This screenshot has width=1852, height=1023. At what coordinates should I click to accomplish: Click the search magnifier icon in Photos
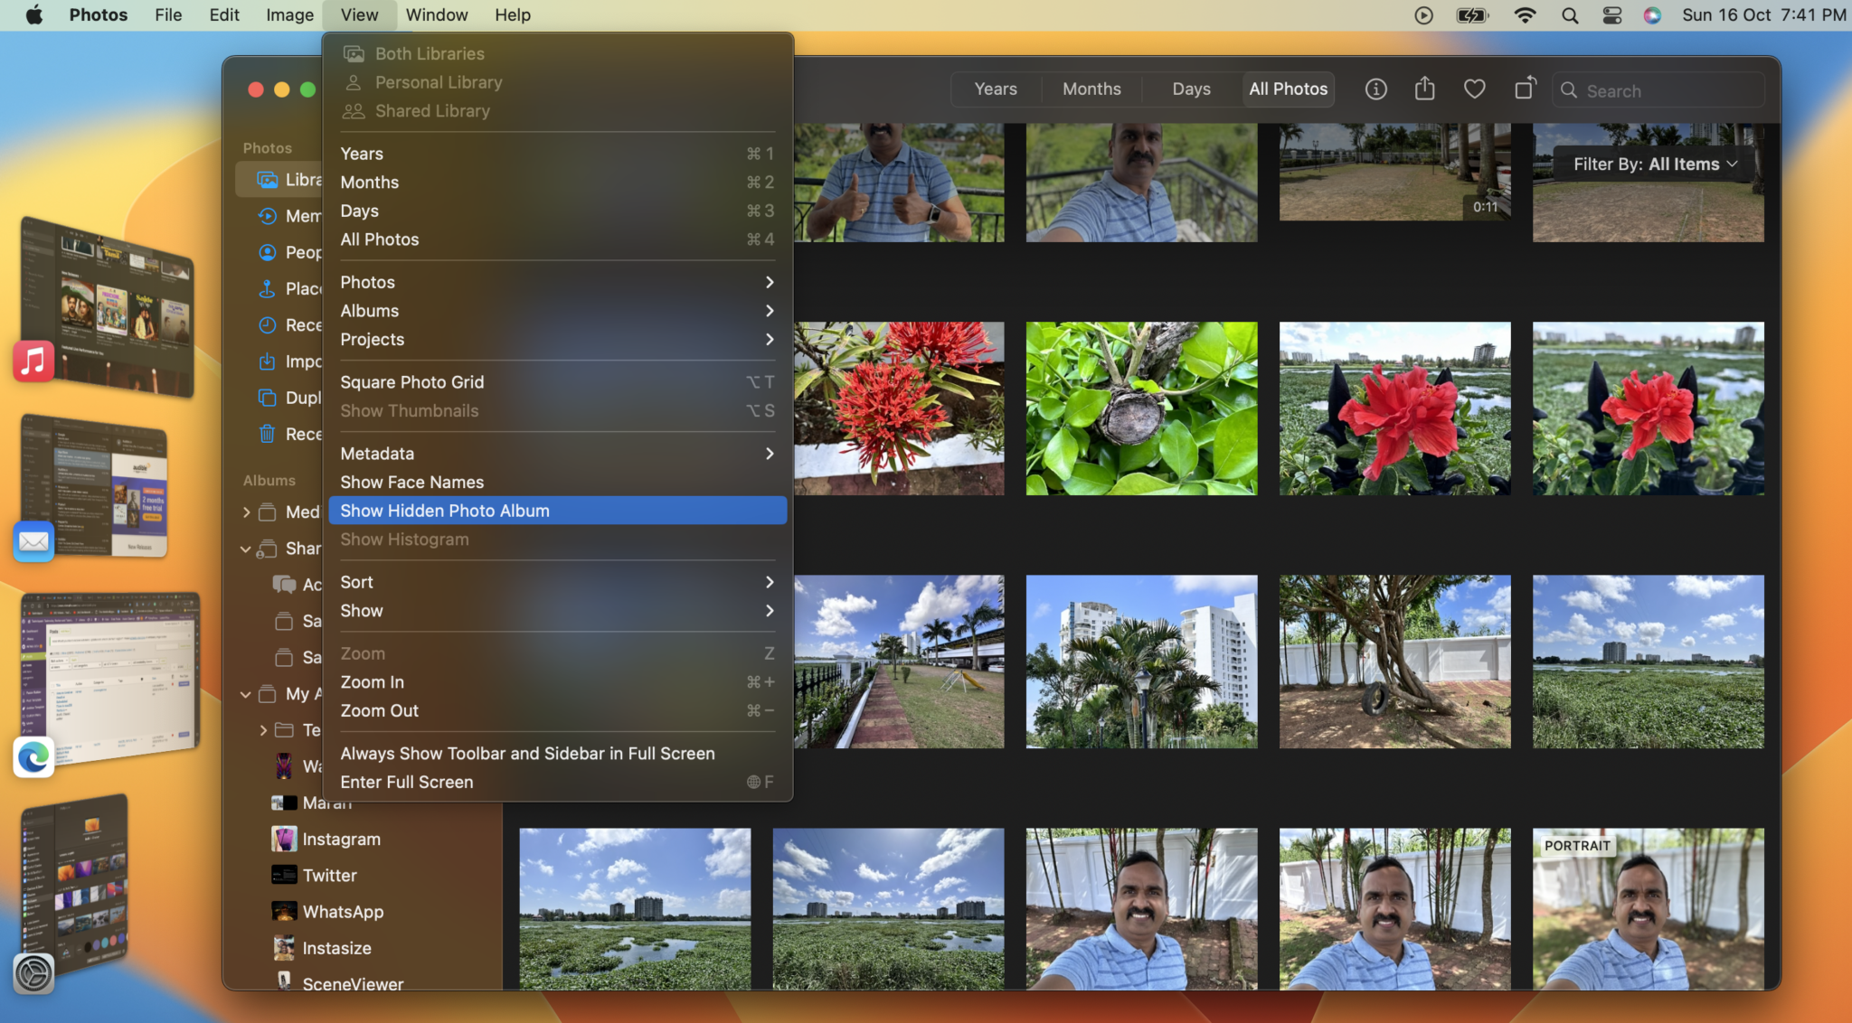[1569, 90]
